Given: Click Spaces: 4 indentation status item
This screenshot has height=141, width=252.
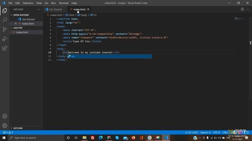Looking at the screenshot, I should click(206, 132).
